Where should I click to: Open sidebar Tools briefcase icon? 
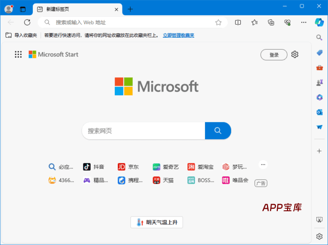(319, 68)
